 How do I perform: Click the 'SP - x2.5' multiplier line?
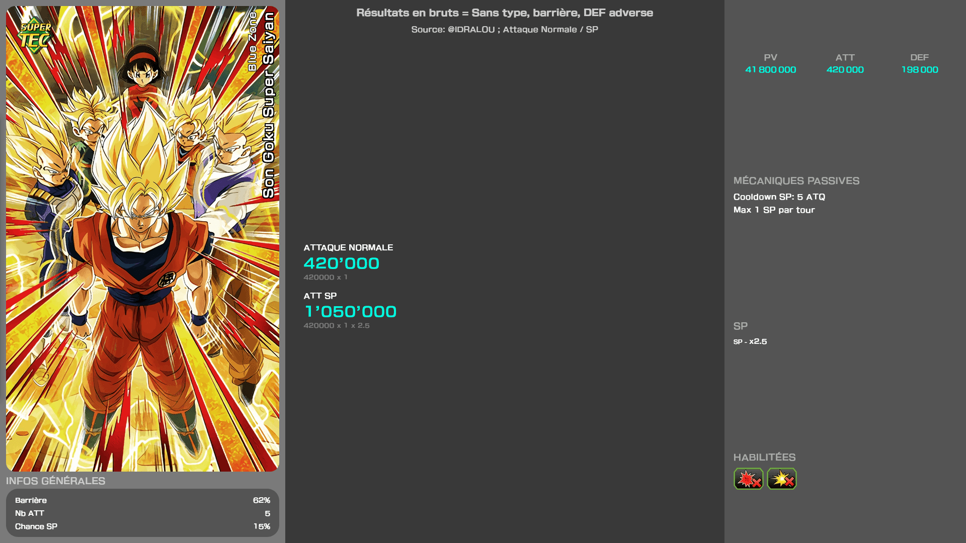(x=750, y=341)
